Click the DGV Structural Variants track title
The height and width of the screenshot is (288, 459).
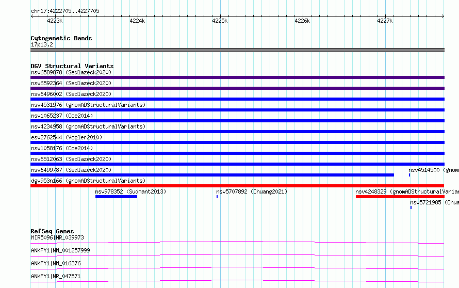click(72, 66)
